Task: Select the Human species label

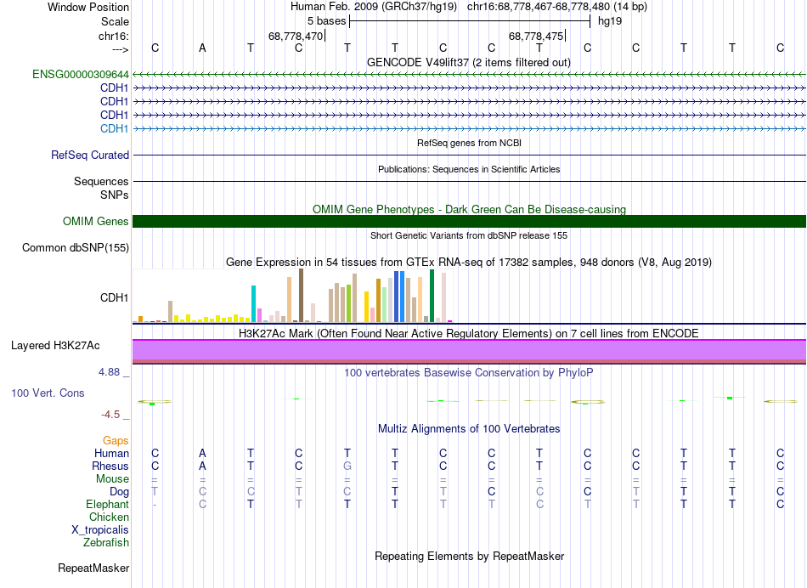Action: (111, 453)
